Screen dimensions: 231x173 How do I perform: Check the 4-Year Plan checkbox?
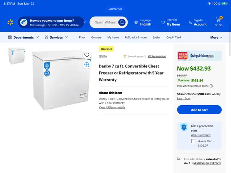coord(193,141)
